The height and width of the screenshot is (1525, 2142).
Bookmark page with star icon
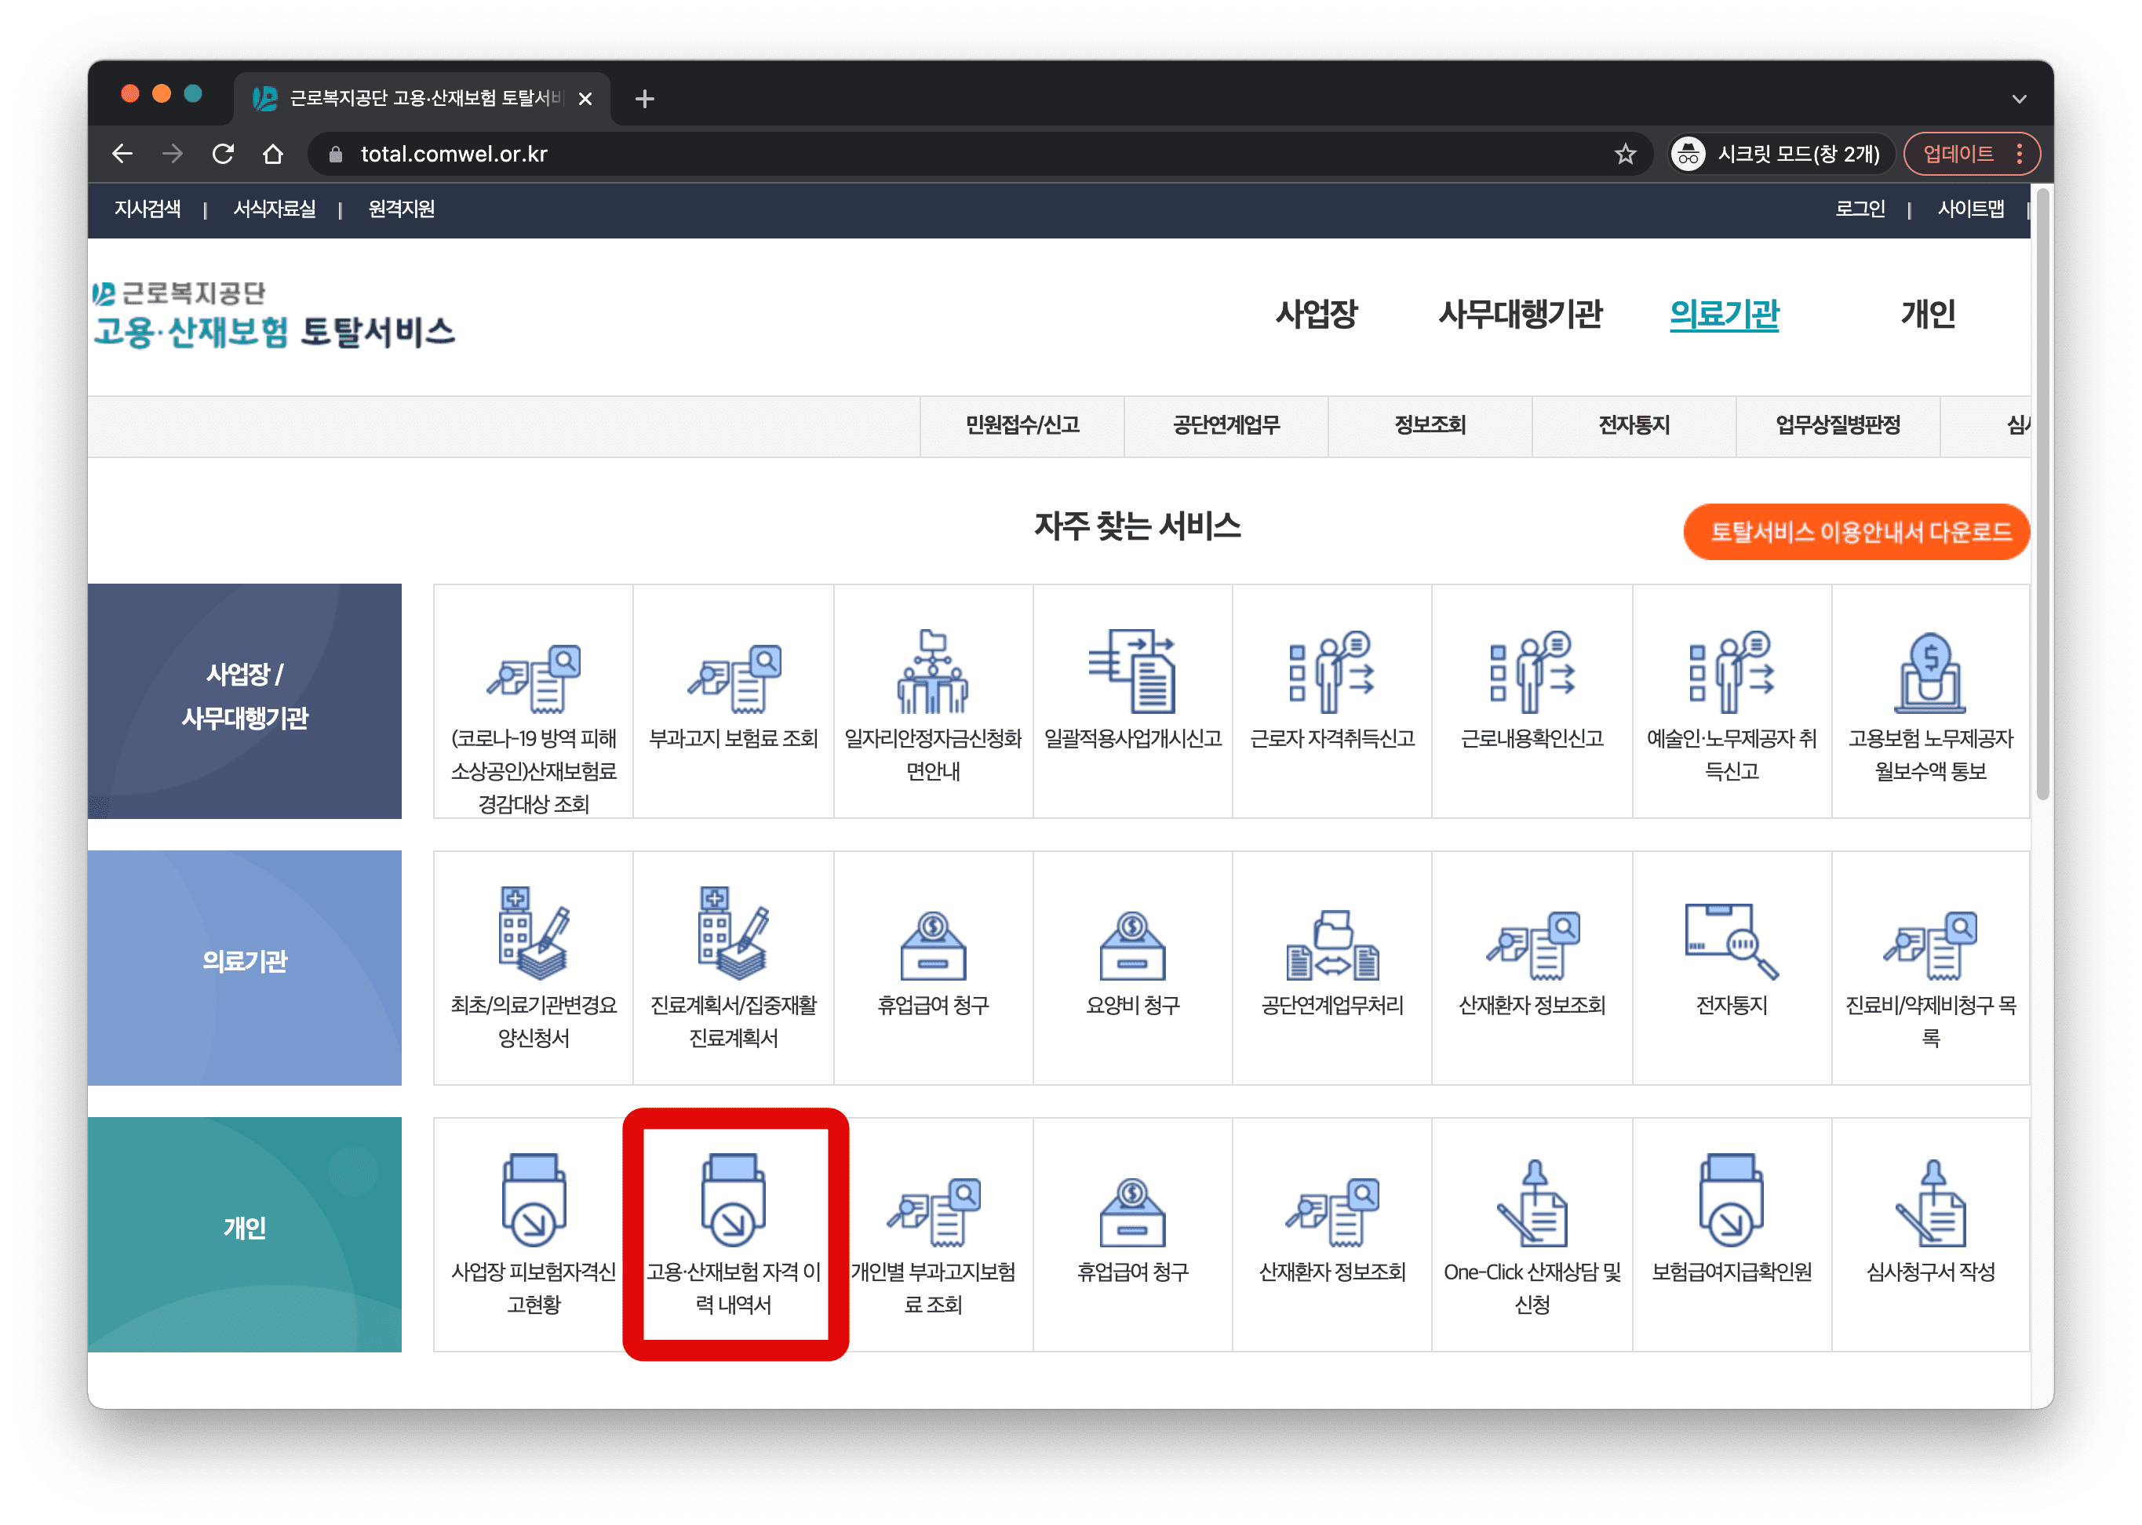point(1626,154)
